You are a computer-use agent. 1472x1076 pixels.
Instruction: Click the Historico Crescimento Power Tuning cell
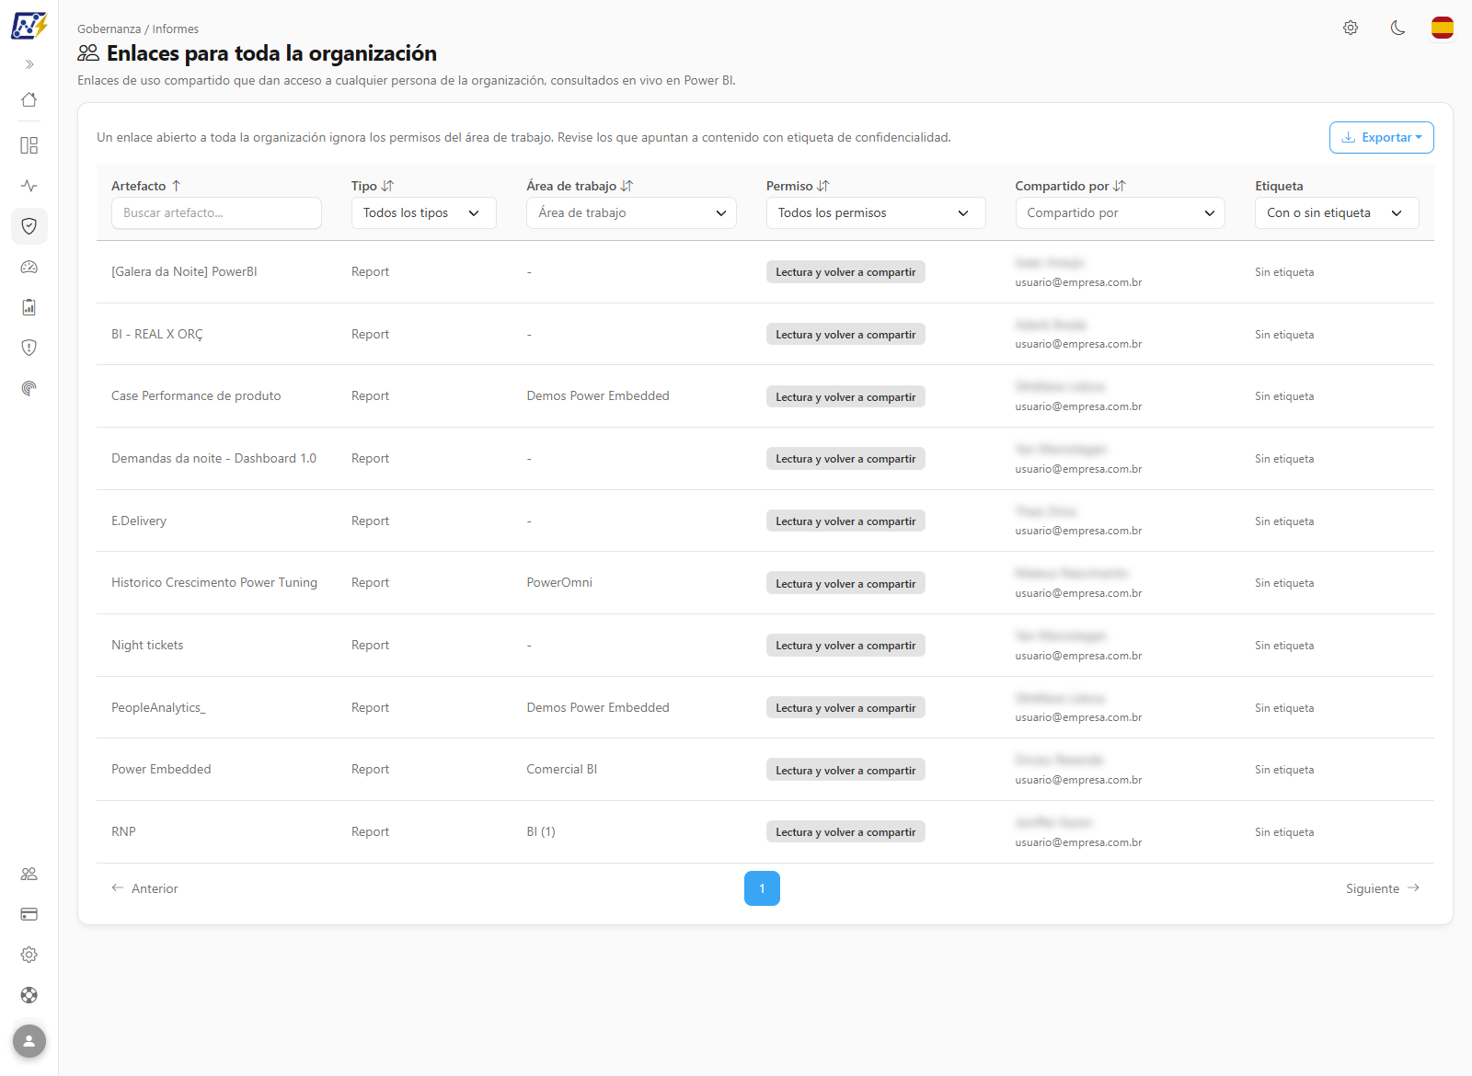coord(214,582)
